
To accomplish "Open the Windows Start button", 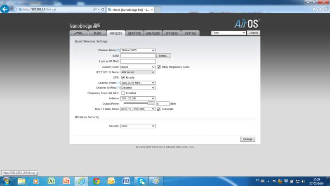I will (x=6, y=181).
